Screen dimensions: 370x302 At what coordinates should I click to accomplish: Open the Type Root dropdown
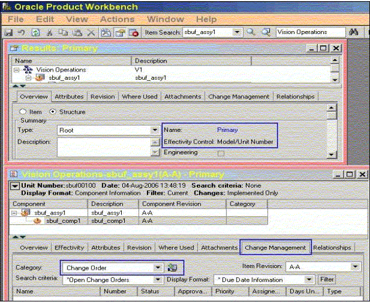pyautogui.click(x=155, y=130)
